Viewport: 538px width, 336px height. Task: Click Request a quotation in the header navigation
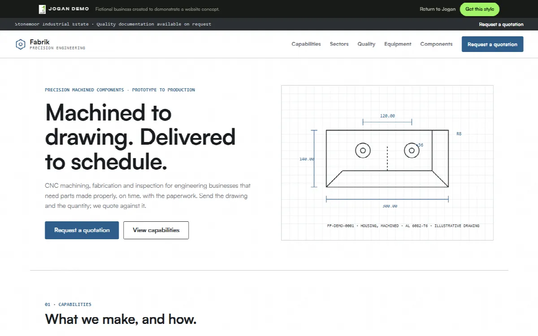point(492,44)
